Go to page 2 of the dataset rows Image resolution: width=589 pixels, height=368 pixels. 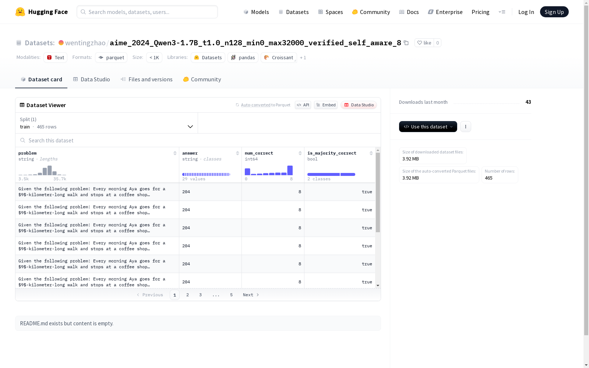pos(187,295)
